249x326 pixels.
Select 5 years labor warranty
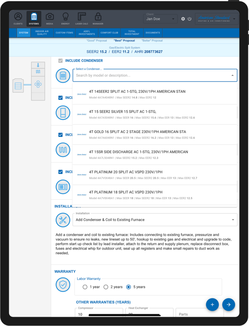coord(129,287)
